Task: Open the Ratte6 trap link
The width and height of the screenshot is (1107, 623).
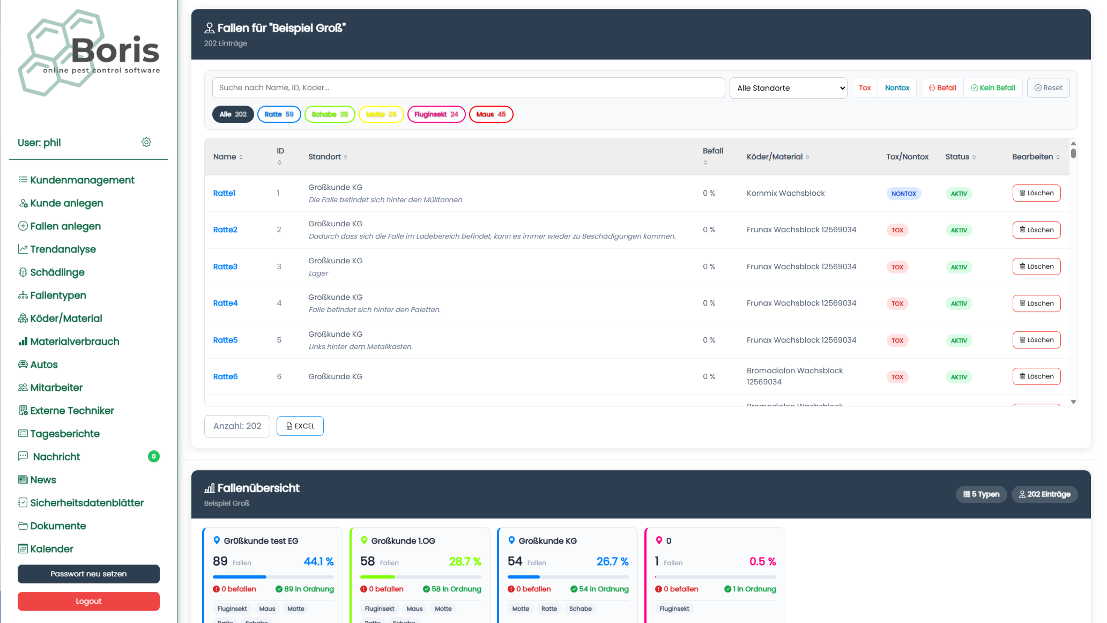Action: click(x=225, y=376)
